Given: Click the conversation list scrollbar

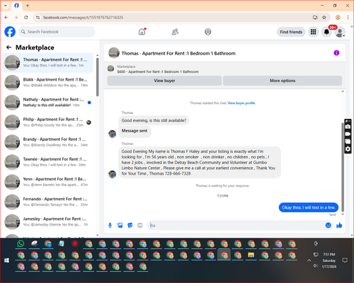Looking at the screenshot, I should pyautogui.click(x=97, y=77).
